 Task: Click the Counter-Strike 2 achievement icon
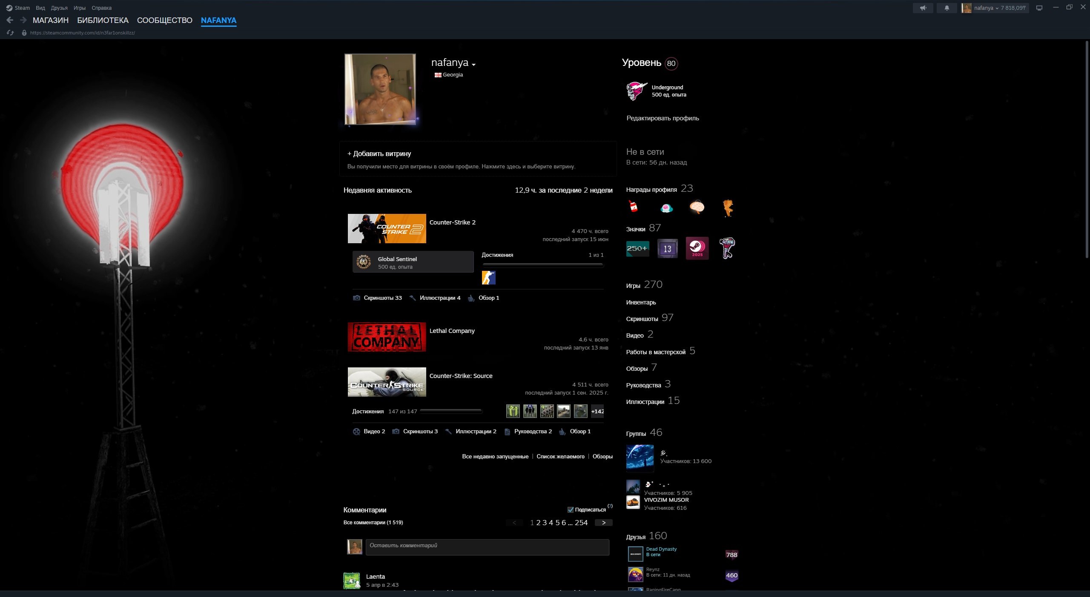[488, 278]
